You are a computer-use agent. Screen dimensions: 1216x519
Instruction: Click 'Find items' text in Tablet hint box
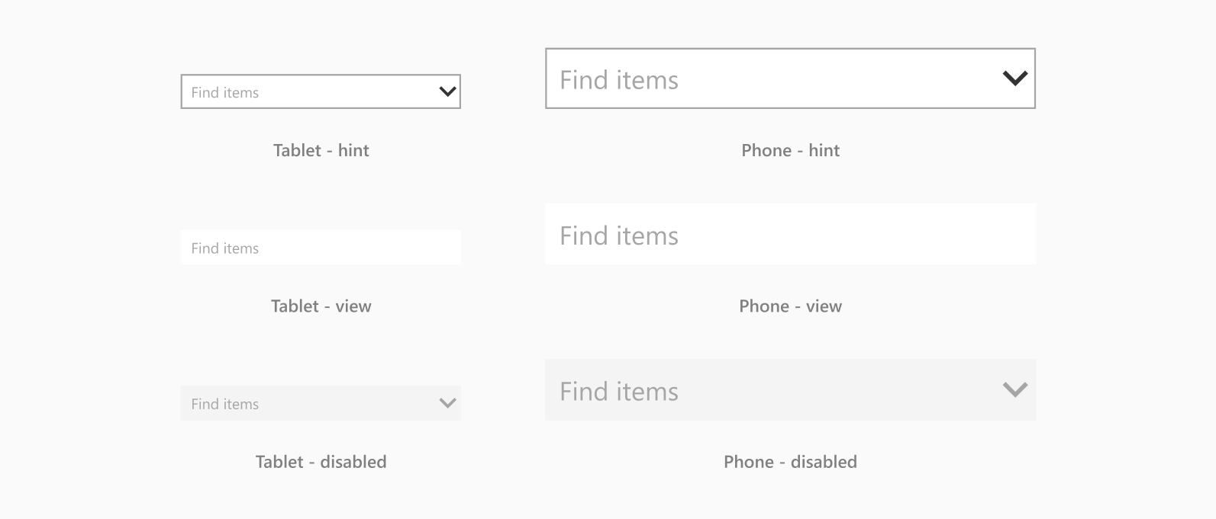[x=225, y=93]
